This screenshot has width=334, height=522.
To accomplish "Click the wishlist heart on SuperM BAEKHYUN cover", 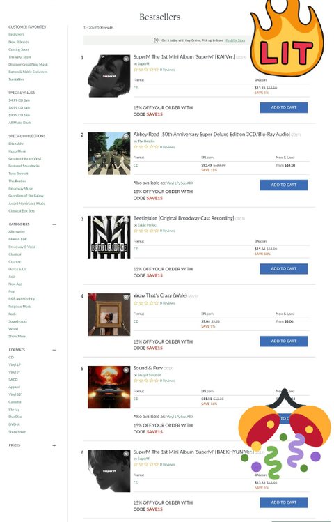I will 126,454.
